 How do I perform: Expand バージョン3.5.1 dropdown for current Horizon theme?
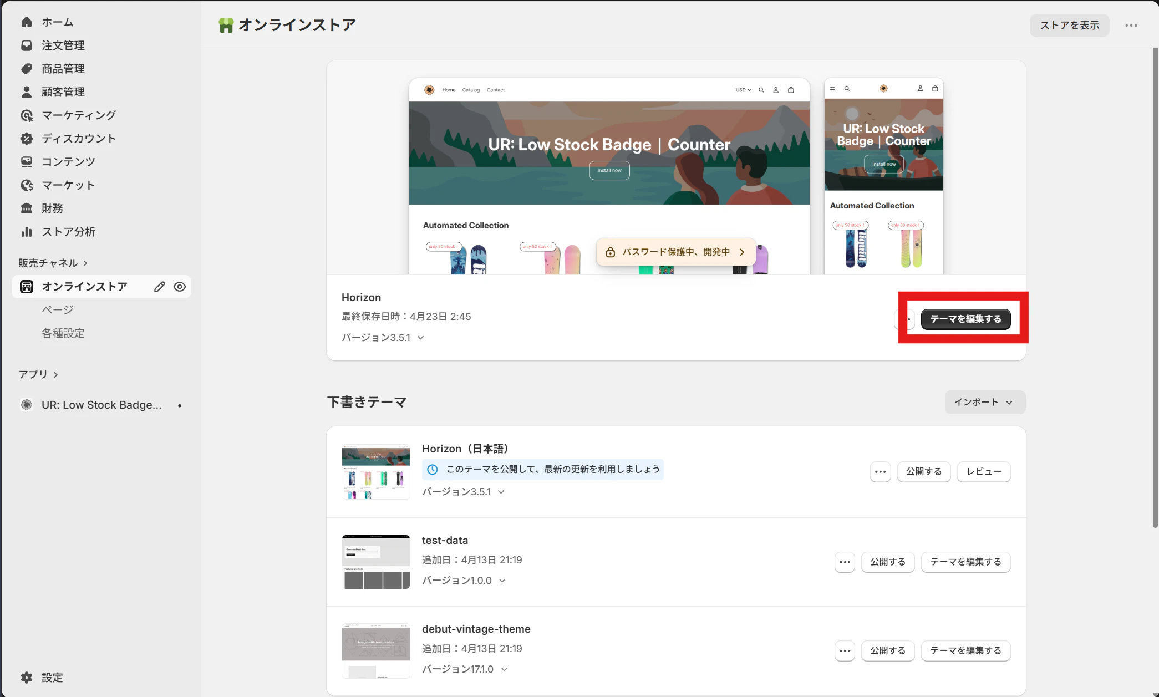420,338
